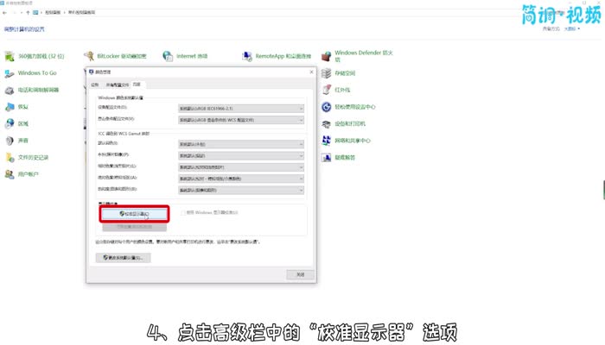
Task: Open BitLocker drive encryption icon
Action: coord(90,56)
